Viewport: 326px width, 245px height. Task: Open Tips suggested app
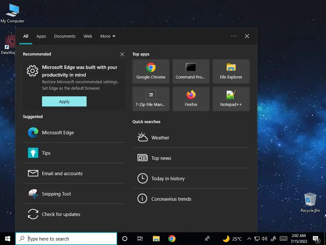coord(74,153)
